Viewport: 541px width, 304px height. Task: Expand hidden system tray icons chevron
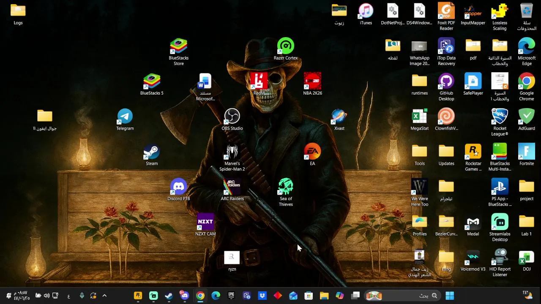coord(104,296)
